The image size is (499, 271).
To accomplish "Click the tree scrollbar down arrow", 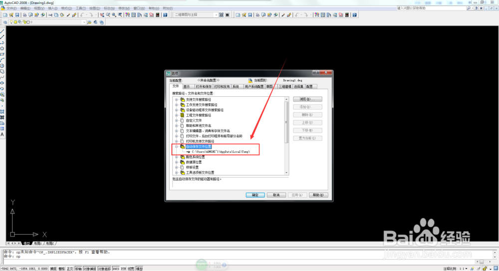I will pyautogui.click(x=287, y=173).
